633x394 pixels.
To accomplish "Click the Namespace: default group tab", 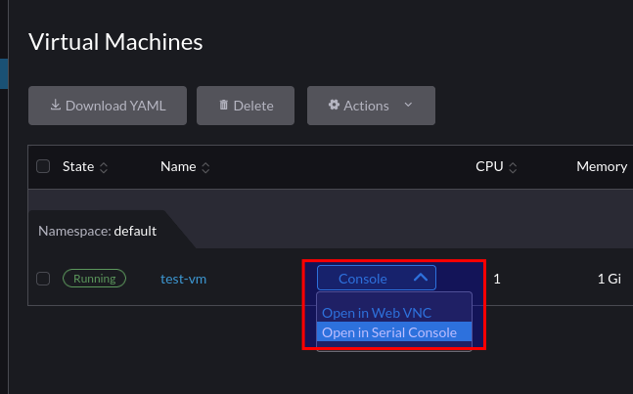I will pyautogui.click(x=97, y=231).
